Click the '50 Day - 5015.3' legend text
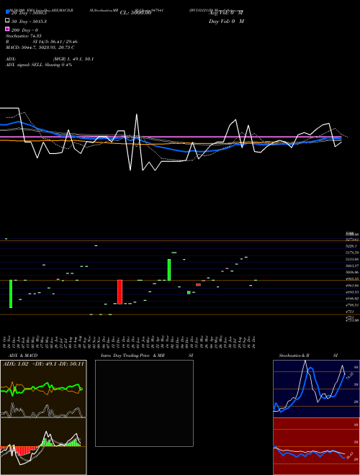Screen dimensions: 360x475 click(29, 22)
